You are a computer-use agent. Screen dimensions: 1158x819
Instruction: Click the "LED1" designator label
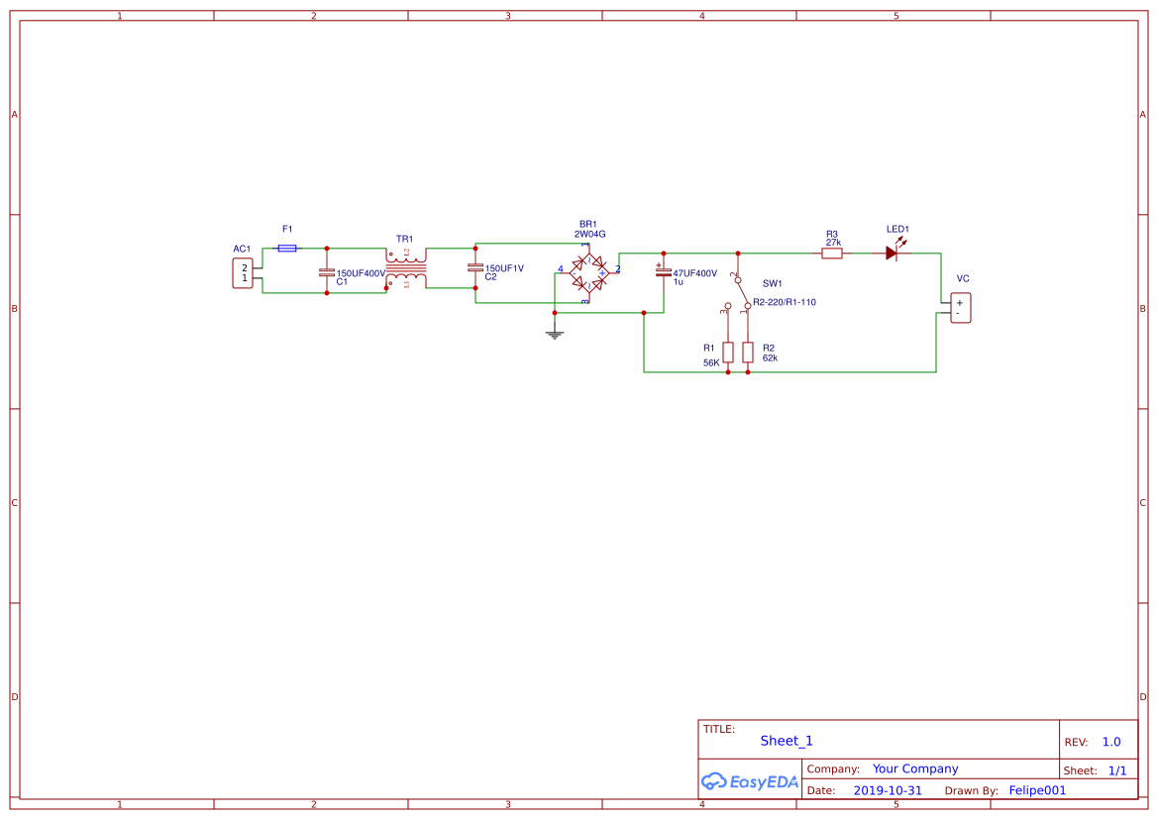[x=898, y=229]
